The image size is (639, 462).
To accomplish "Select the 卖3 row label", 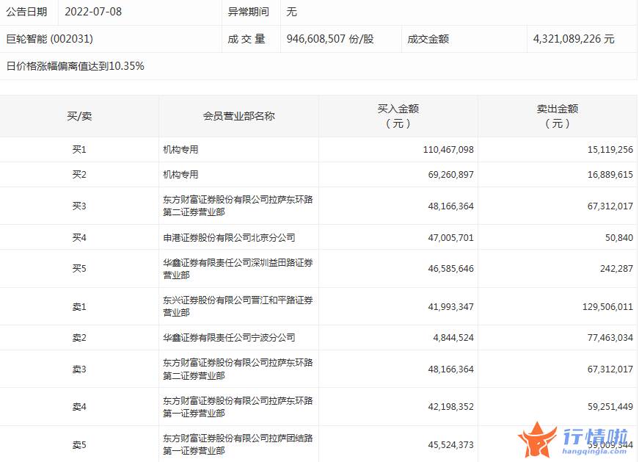I will point(79,369).
